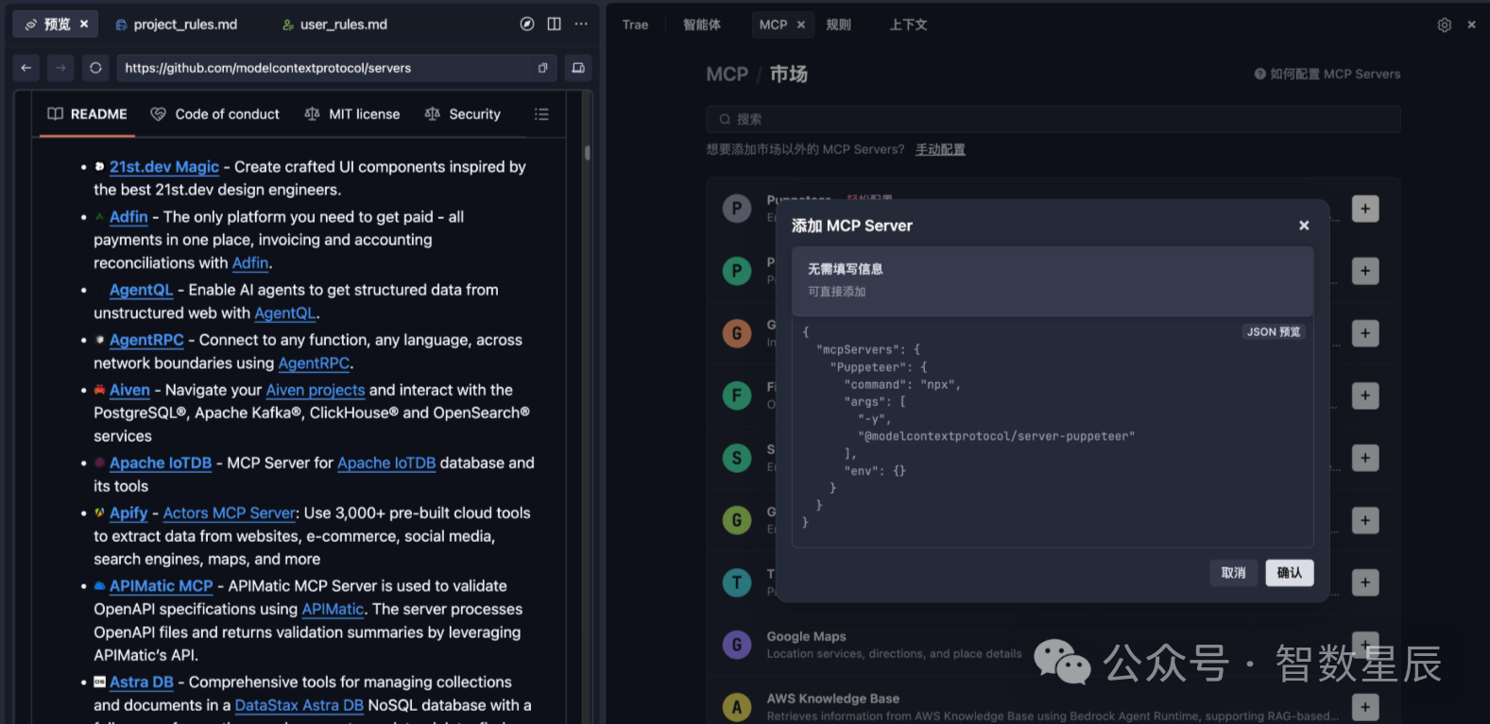Click the MCP breadcrumb title

pos(727,74)
